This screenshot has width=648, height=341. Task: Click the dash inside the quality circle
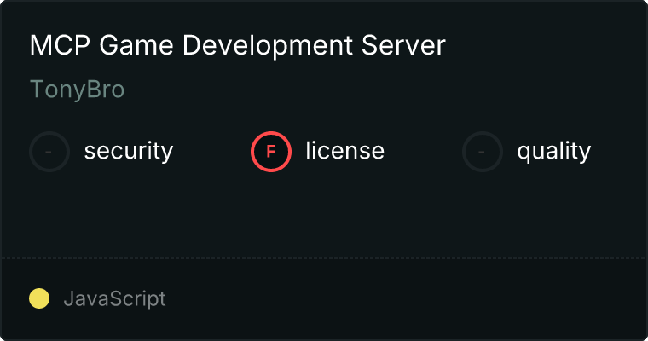tap(483, 152)
